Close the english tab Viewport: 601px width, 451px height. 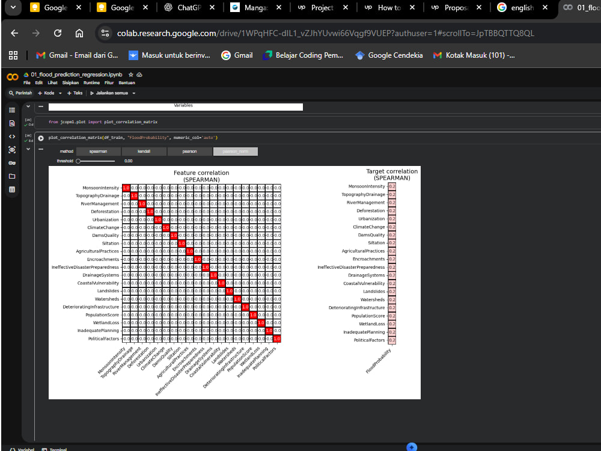545,8
